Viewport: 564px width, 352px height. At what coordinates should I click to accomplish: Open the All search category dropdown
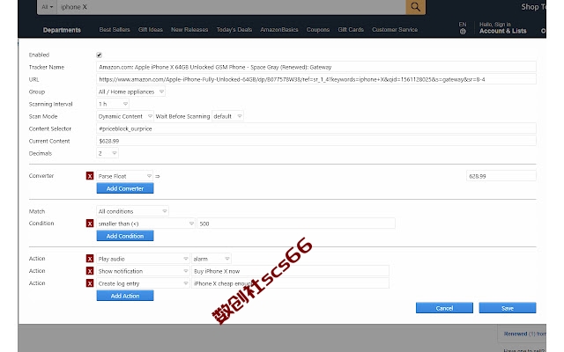(x=47, y=7)
